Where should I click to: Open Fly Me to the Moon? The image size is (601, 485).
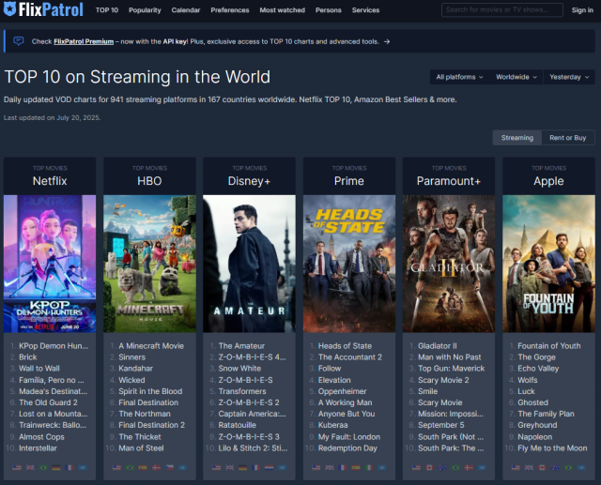[552, 447]
